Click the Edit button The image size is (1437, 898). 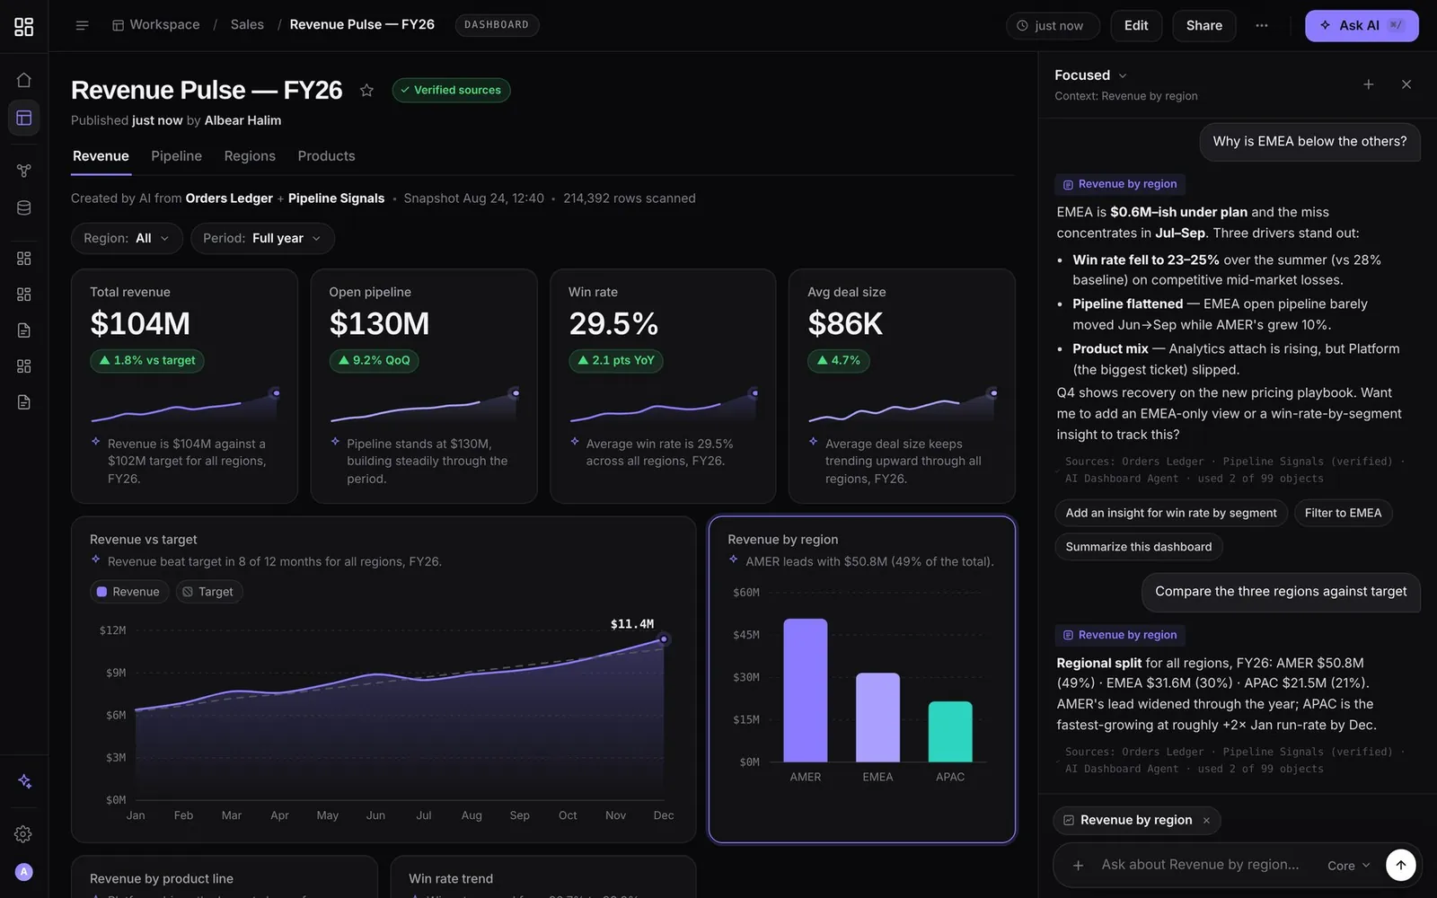click(1136, 25)
